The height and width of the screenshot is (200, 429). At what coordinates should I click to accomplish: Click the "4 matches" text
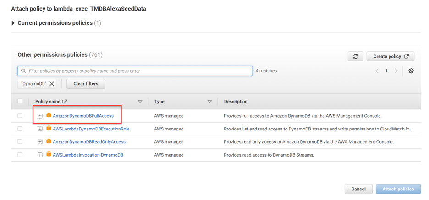[266, 71]
